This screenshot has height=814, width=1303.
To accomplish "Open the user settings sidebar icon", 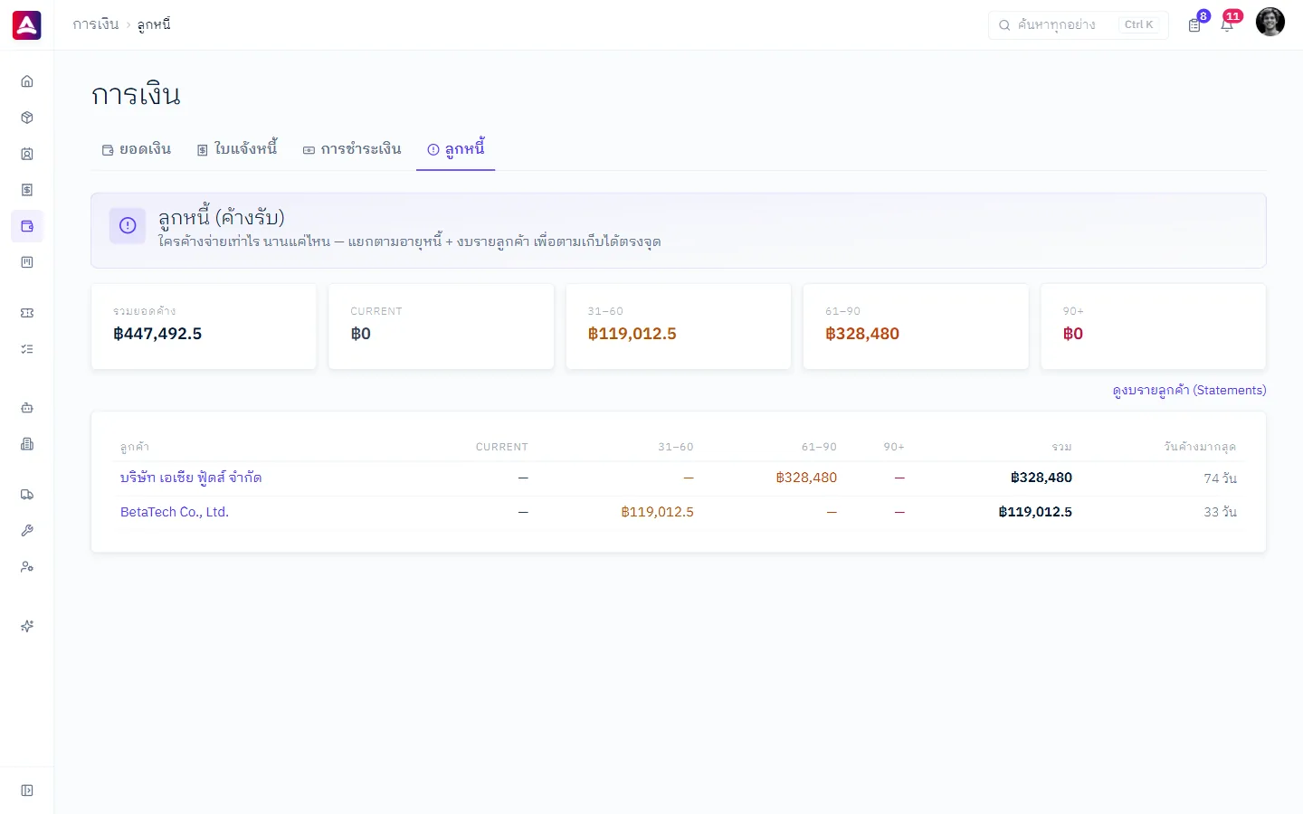I will (x=27, y=567).
